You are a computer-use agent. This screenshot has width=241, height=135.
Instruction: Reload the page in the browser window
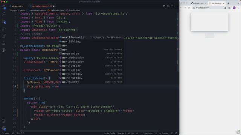(189, 7)
